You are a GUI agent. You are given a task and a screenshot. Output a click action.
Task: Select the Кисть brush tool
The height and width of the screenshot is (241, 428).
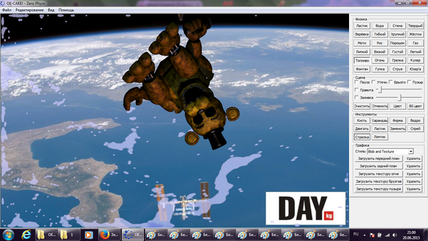[x=362, y=120]
